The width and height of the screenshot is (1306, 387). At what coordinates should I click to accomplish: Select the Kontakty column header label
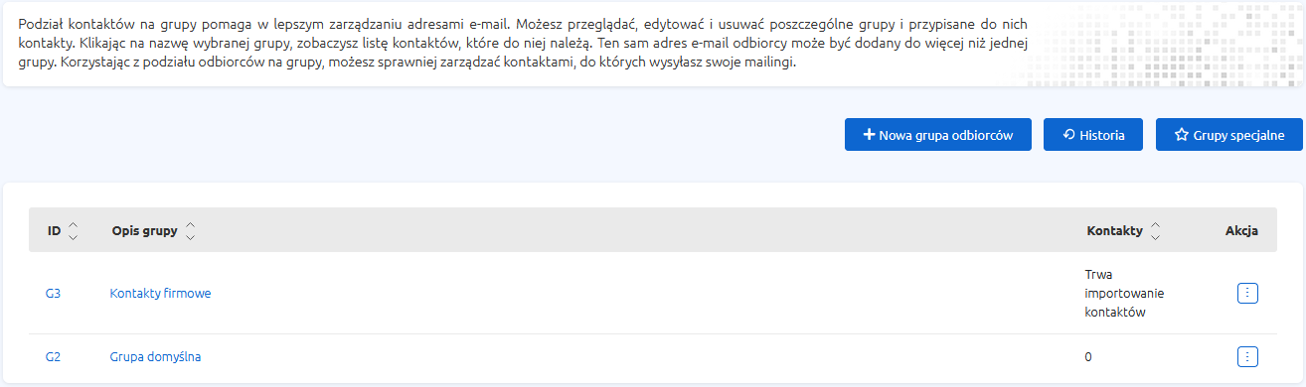click(1115, 231)
